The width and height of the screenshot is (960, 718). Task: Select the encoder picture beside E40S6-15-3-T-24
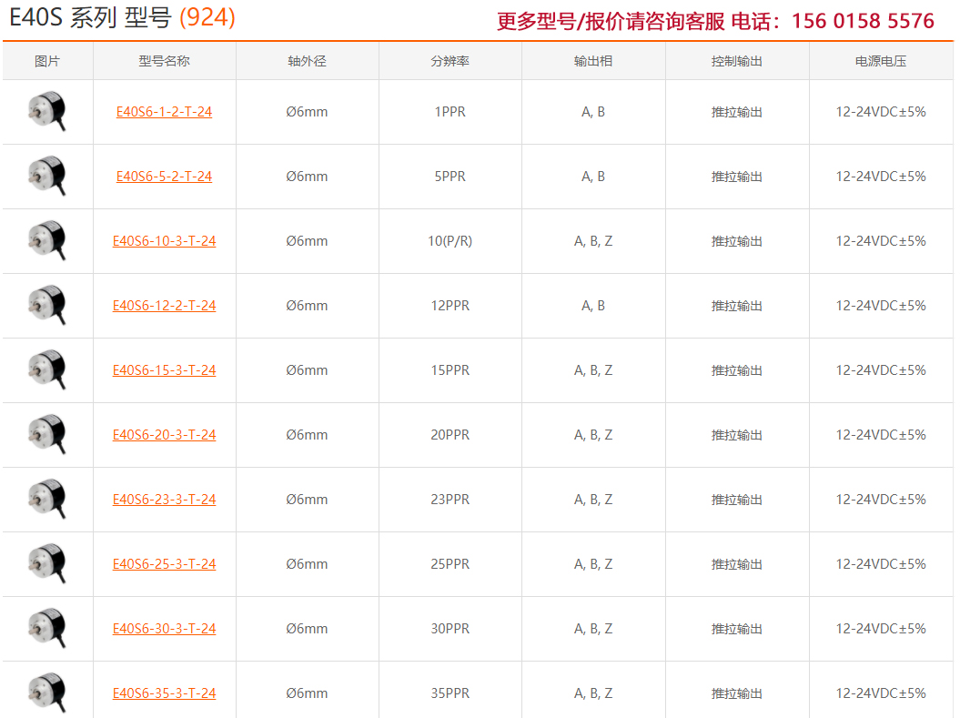pos(46,370)
